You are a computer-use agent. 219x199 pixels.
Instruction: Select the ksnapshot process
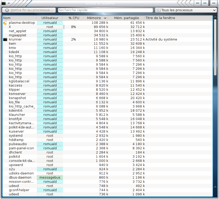(17, 98)
